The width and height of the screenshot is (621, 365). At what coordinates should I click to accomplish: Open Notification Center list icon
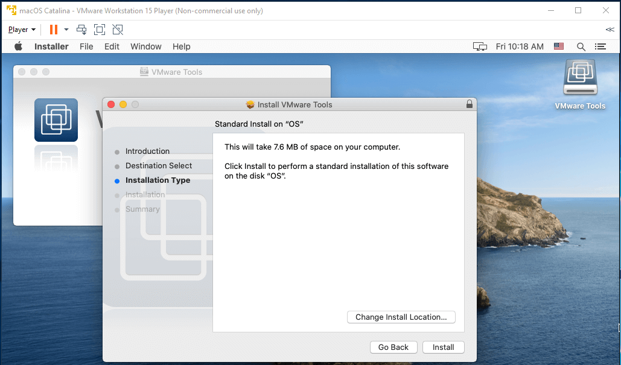click(x=600, y=46)
